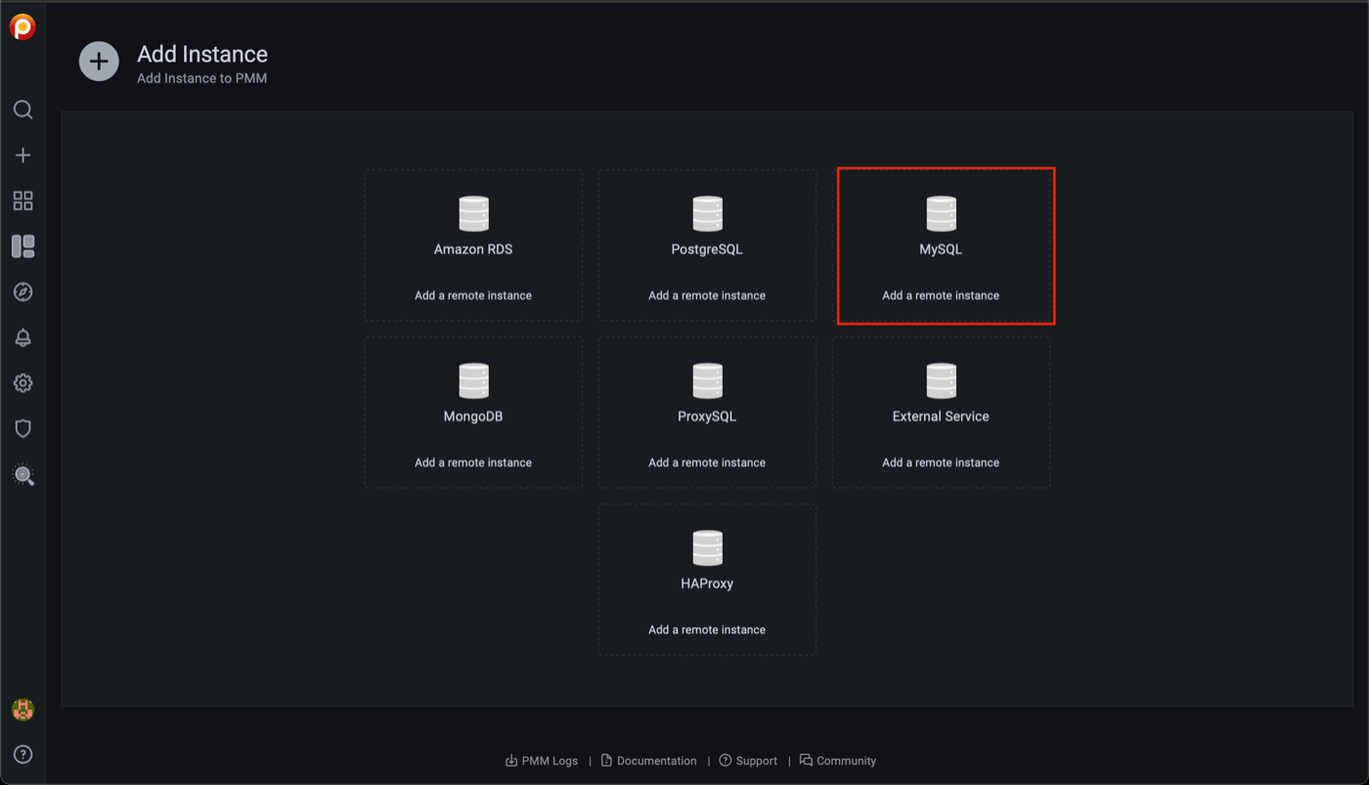This screenshot has height=785, width=1369.
Task: Click 'Add a remote instance' under HAProxy
Action: 707,630
